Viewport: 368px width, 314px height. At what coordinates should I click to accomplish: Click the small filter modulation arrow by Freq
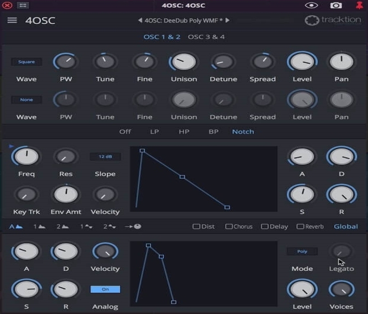coord(11,146)
